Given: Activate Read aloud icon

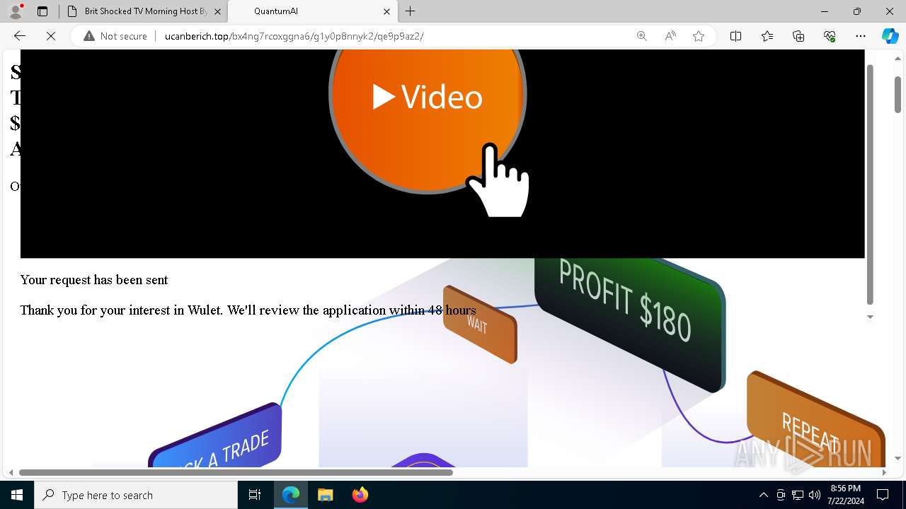Looking at the screenshot, I should (670, 36).
